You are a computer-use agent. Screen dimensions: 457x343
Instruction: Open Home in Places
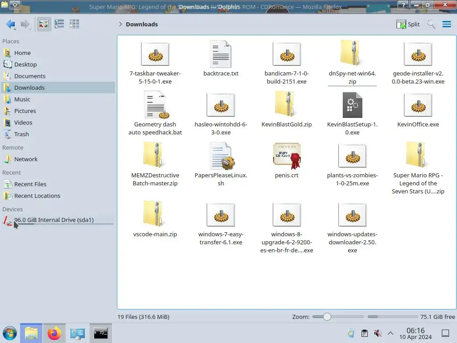pos(58,53)
